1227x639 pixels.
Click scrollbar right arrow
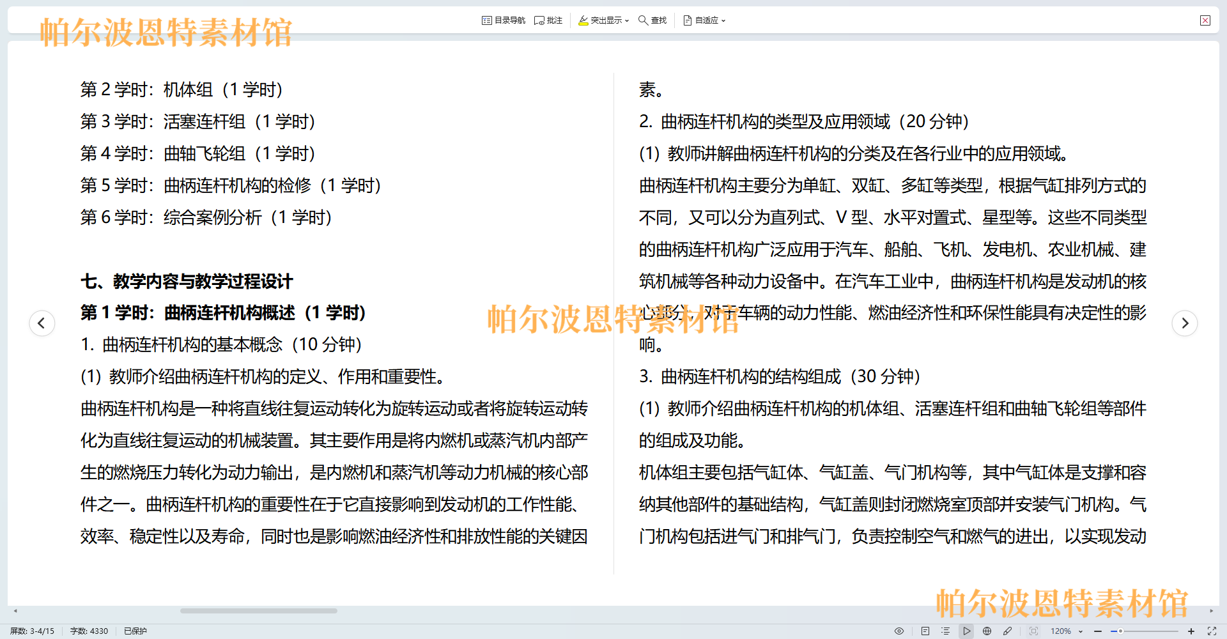click(x=1212, y=611)
